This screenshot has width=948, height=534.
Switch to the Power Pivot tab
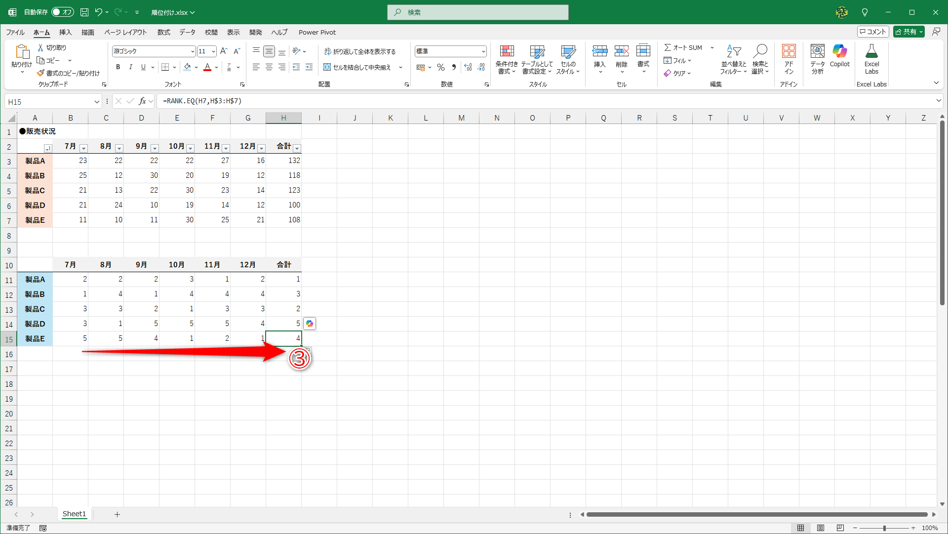coord(317,32)
